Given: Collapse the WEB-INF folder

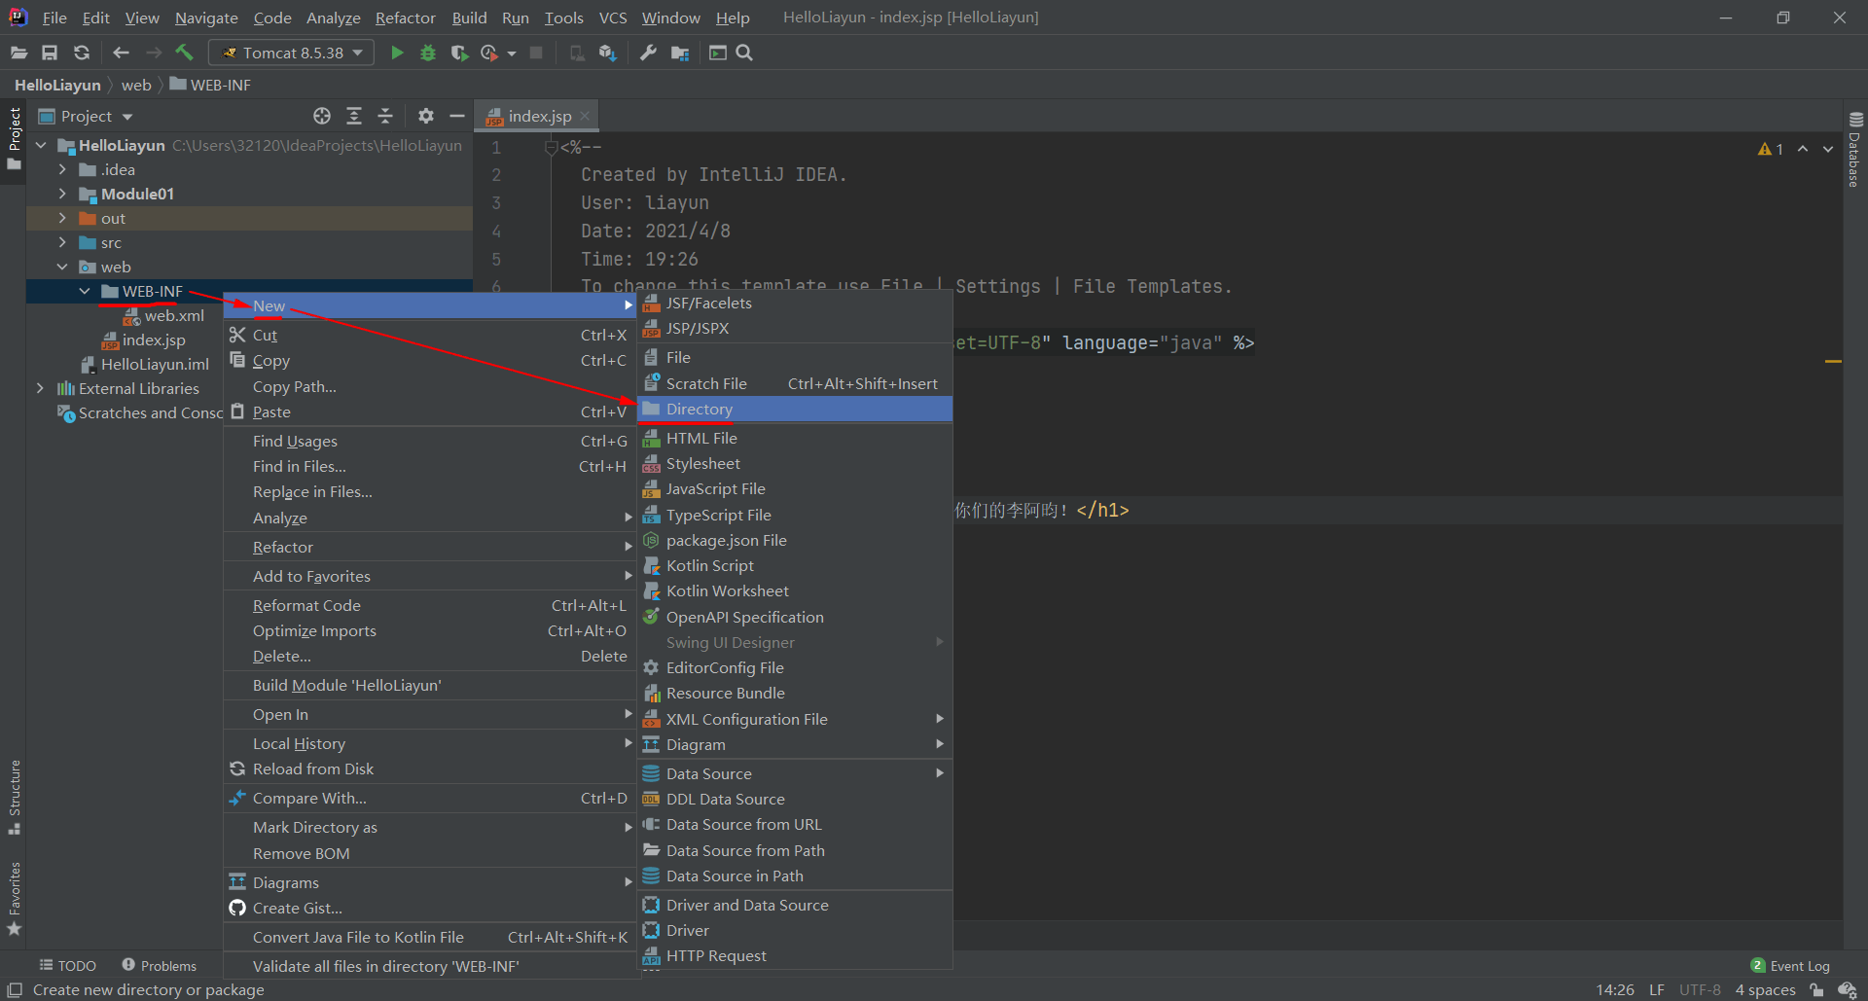Looking at the screenshot, I should coord(85,291).
